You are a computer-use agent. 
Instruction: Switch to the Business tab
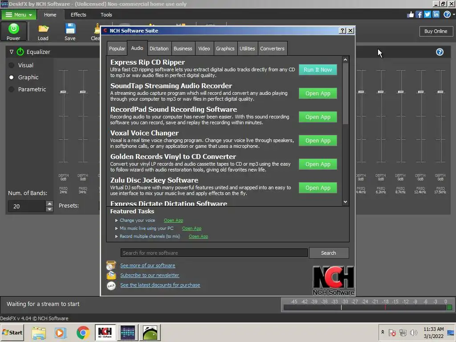[x=183, y=49]
